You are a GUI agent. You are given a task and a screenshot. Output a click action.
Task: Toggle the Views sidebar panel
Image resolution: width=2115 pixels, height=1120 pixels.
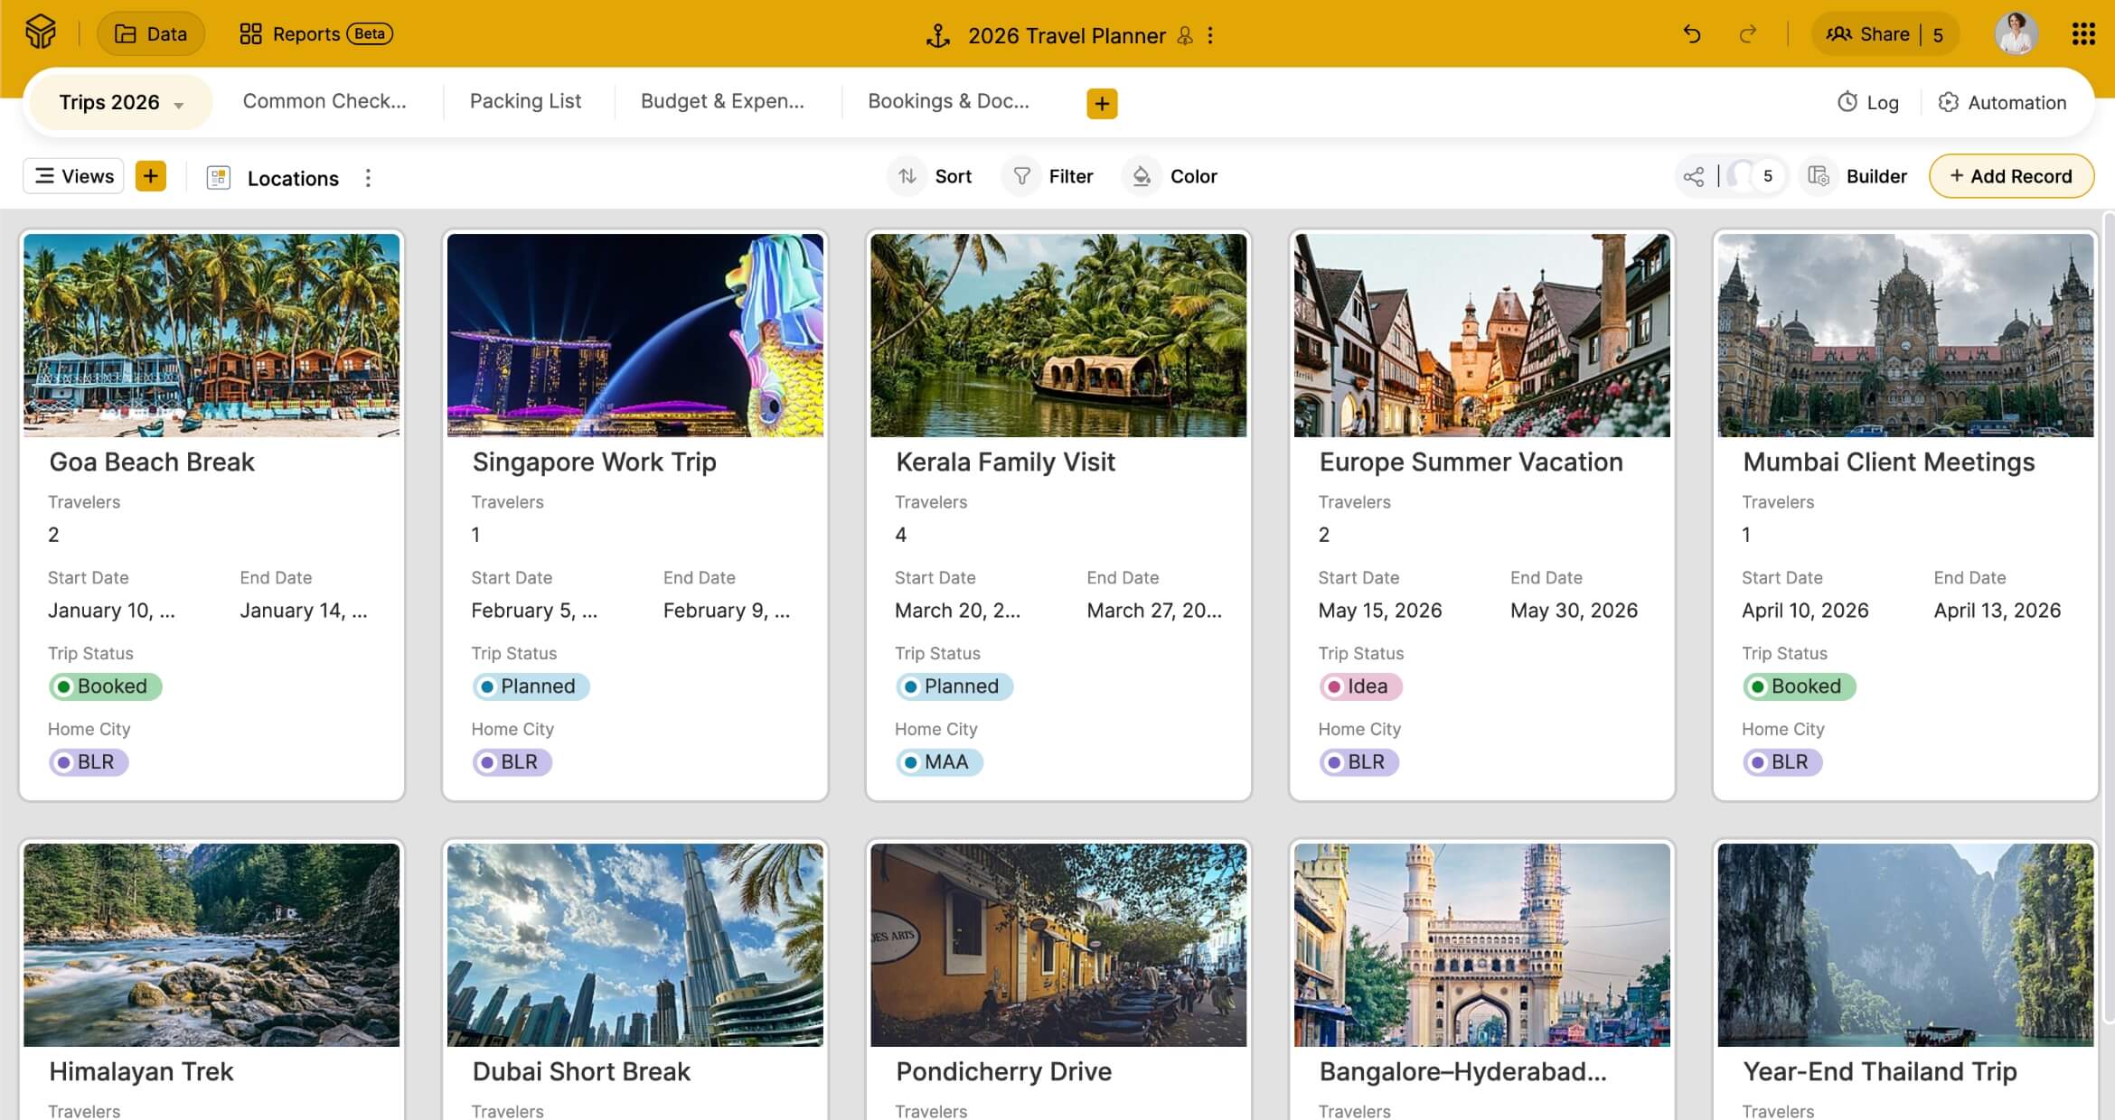[74, 176]
